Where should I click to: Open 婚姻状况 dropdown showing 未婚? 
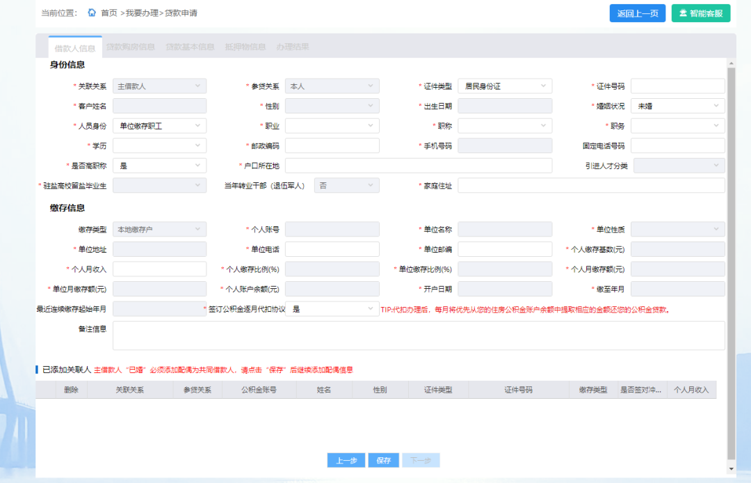click(x=678, y=106)
